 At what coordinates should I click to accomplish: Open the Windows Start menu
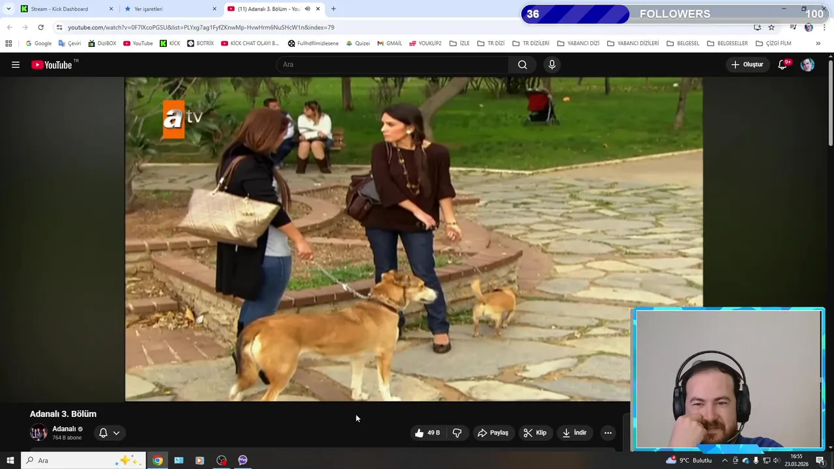(10, 461)
